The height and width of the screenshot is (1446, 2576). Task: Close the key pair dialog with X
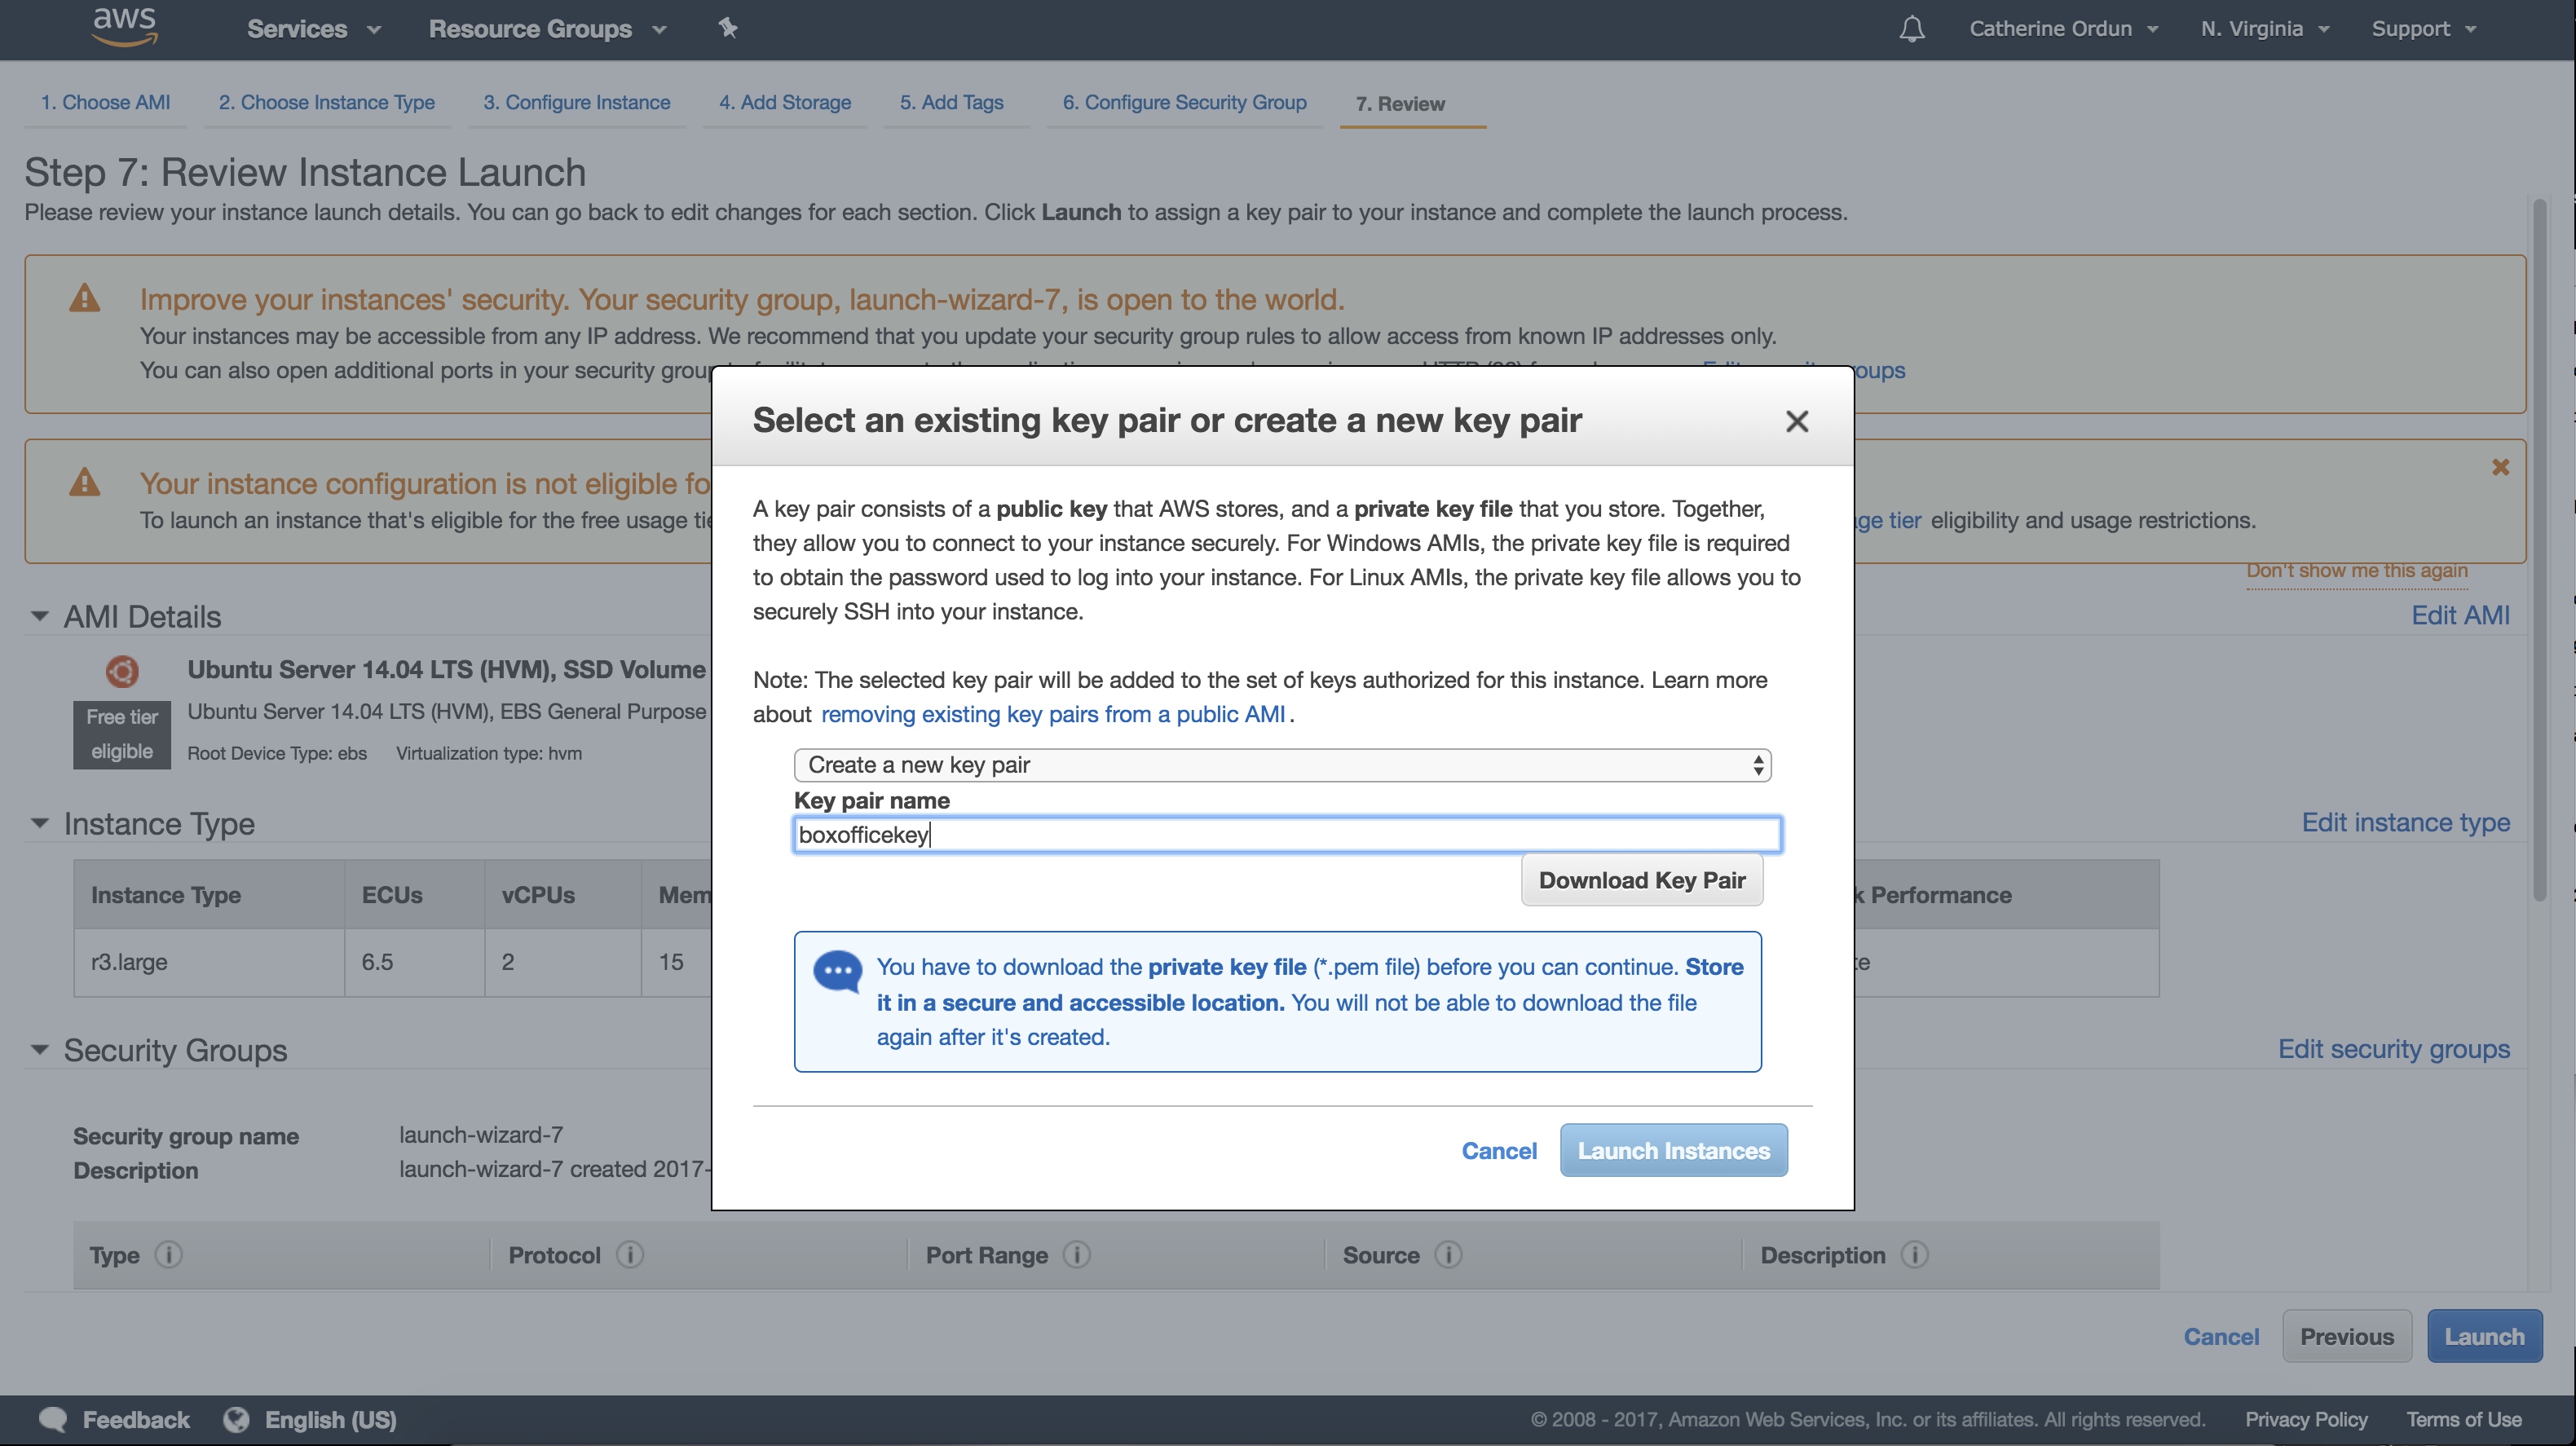click(x=1796, y=422)
